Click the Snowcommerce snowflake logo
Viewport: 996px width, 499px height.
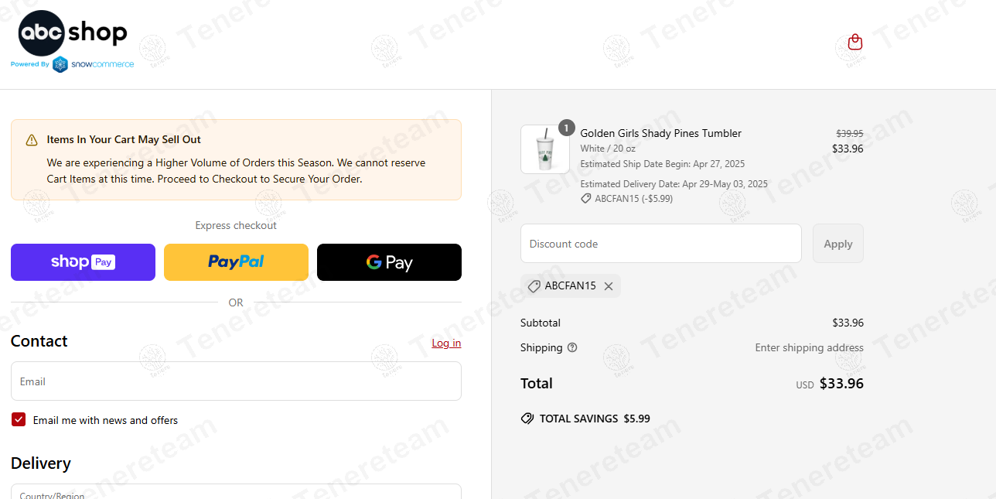point(60,64)
